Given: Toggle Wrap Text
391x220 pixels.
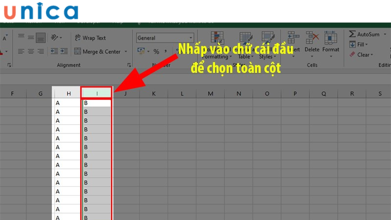Looking at the screenshot, I should 90,38.
